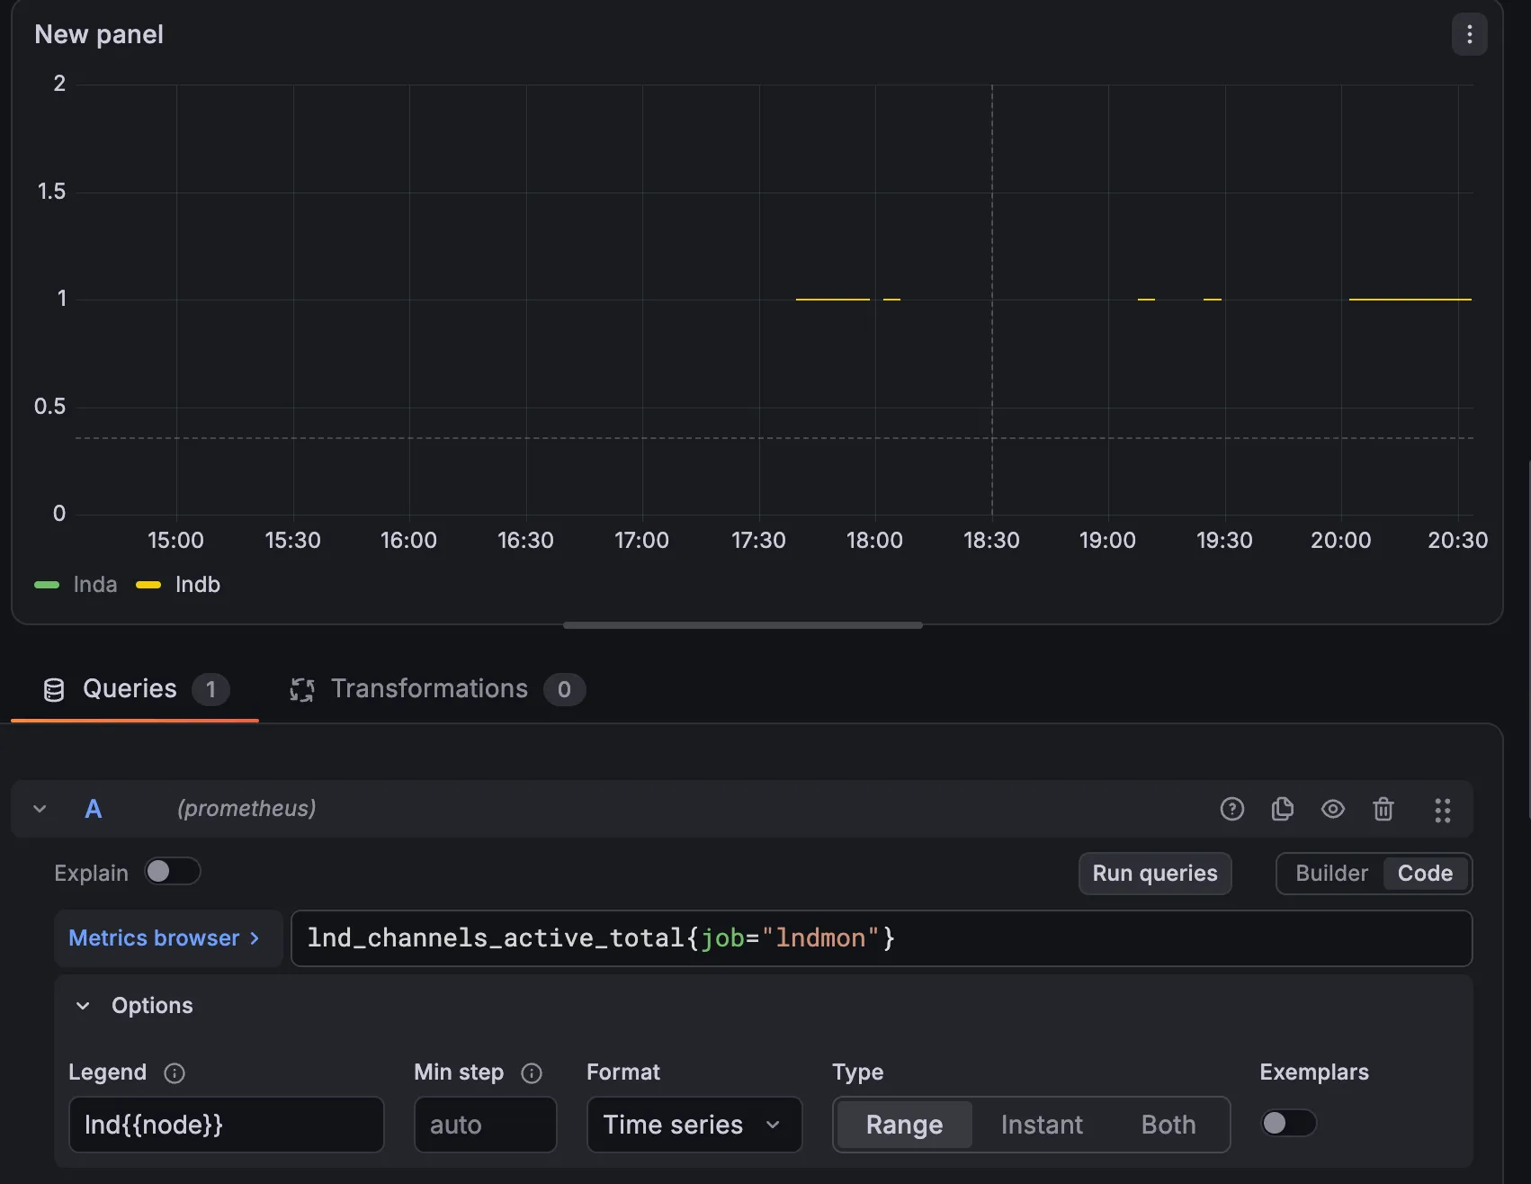Click the 18:30 time axis label
The width and height of the screenshot is (1531, 1184).
[991, 541]
